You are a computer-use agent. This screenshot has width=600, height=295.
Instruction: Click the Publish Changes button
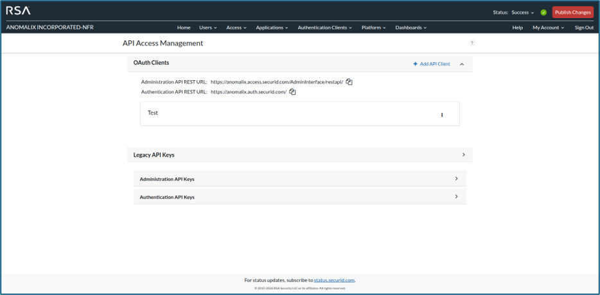click(x=573, y=13)
